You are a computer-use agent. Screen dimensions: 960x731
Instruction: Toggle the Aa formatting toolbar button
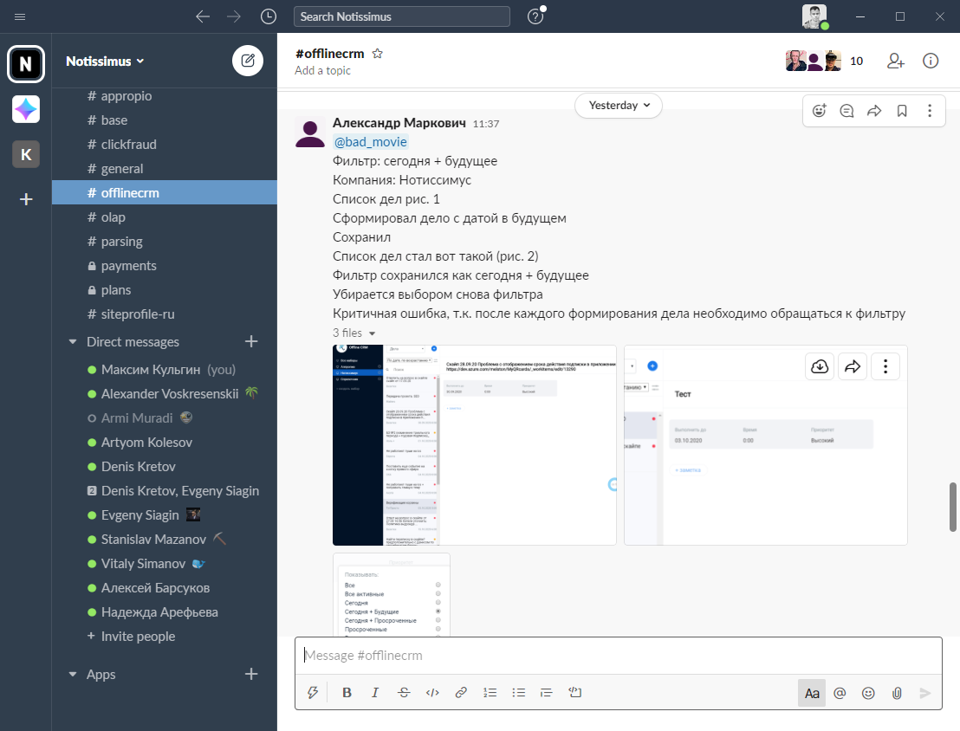(x=812, y=693)
